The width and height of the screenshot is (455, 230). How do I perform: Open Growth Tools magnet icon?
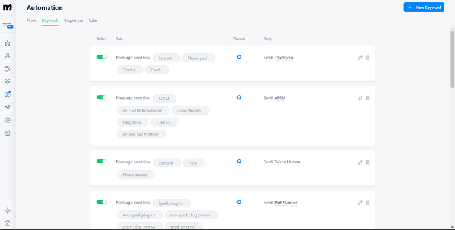[8, 69]
